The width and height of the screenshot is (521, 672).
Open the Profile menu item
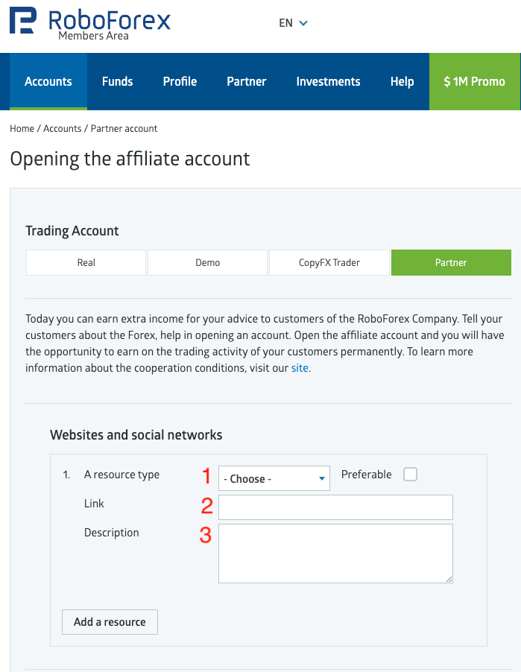pos(180,82)
